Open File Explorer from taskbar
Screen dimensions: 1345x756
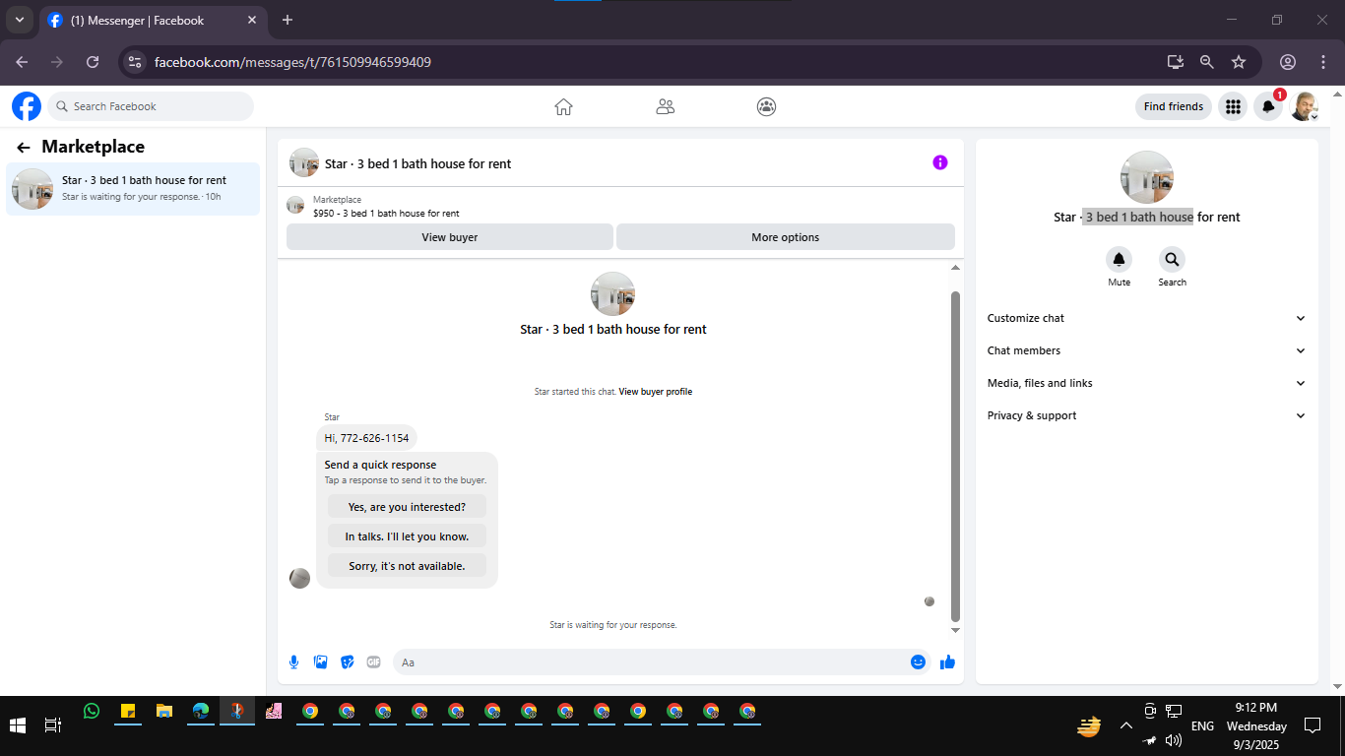tap(164, 711)
